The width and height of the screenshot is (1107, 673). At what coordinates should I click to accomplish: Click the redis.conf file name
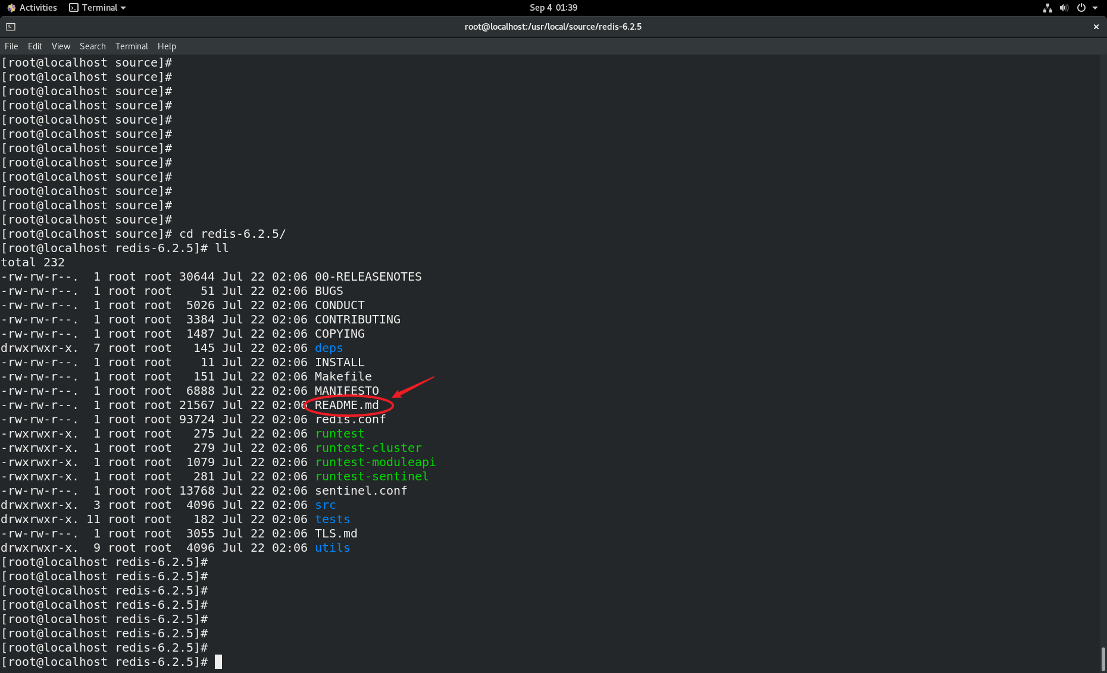click(x=351, y=419)
